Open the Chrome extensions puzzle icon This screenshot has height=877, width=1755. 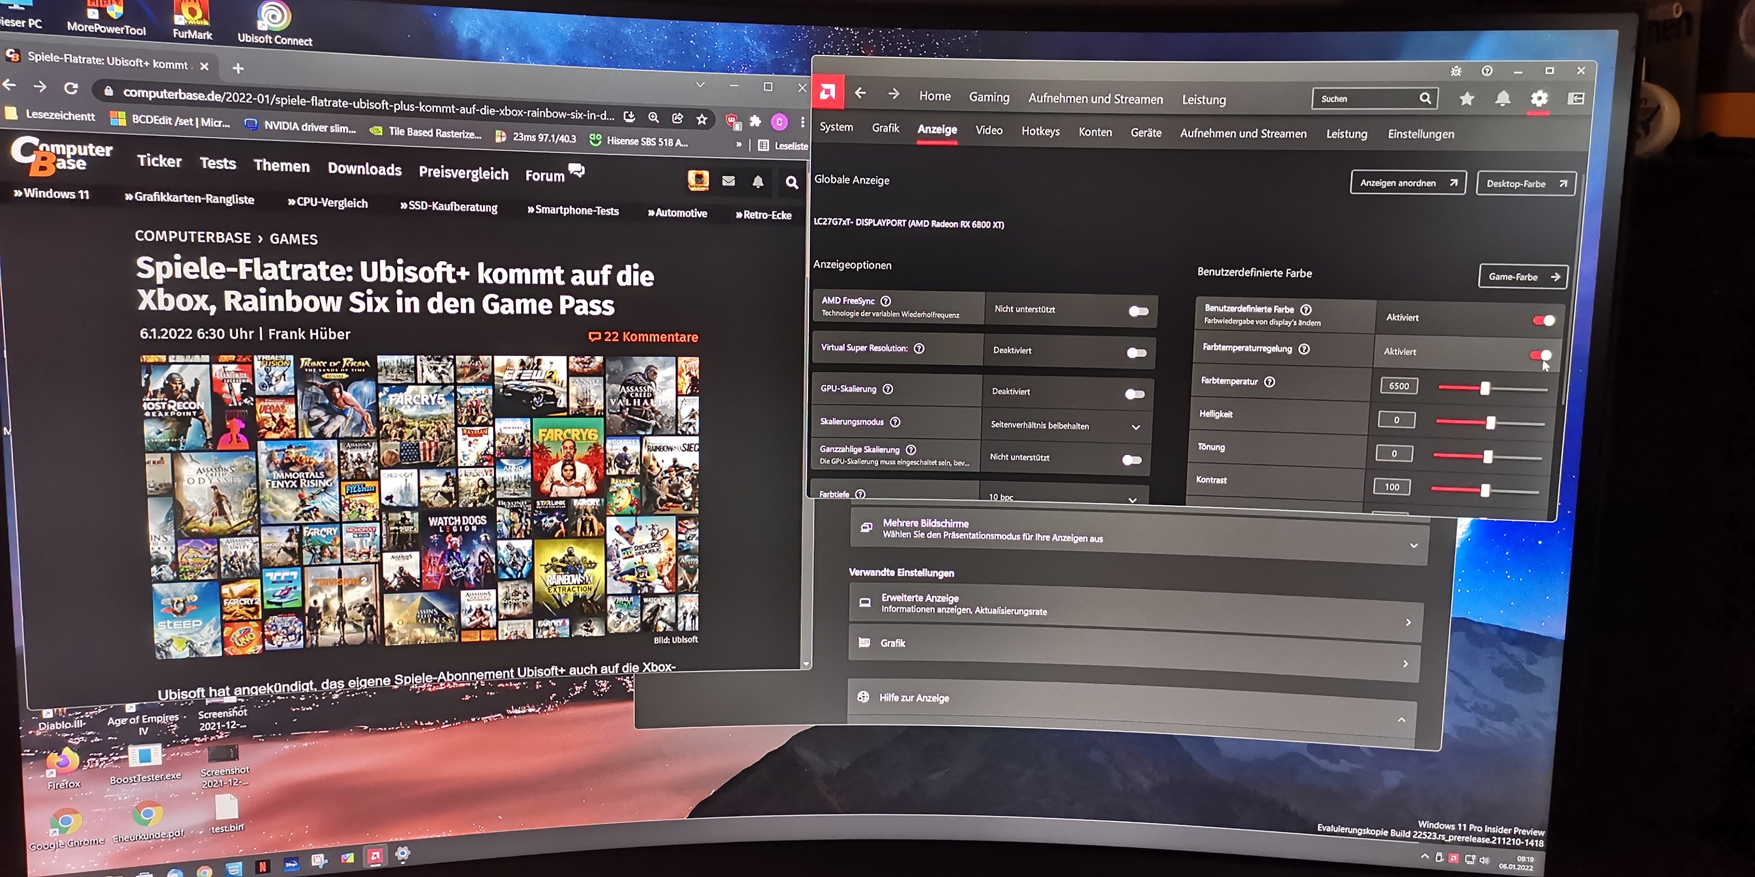[755, 121]
